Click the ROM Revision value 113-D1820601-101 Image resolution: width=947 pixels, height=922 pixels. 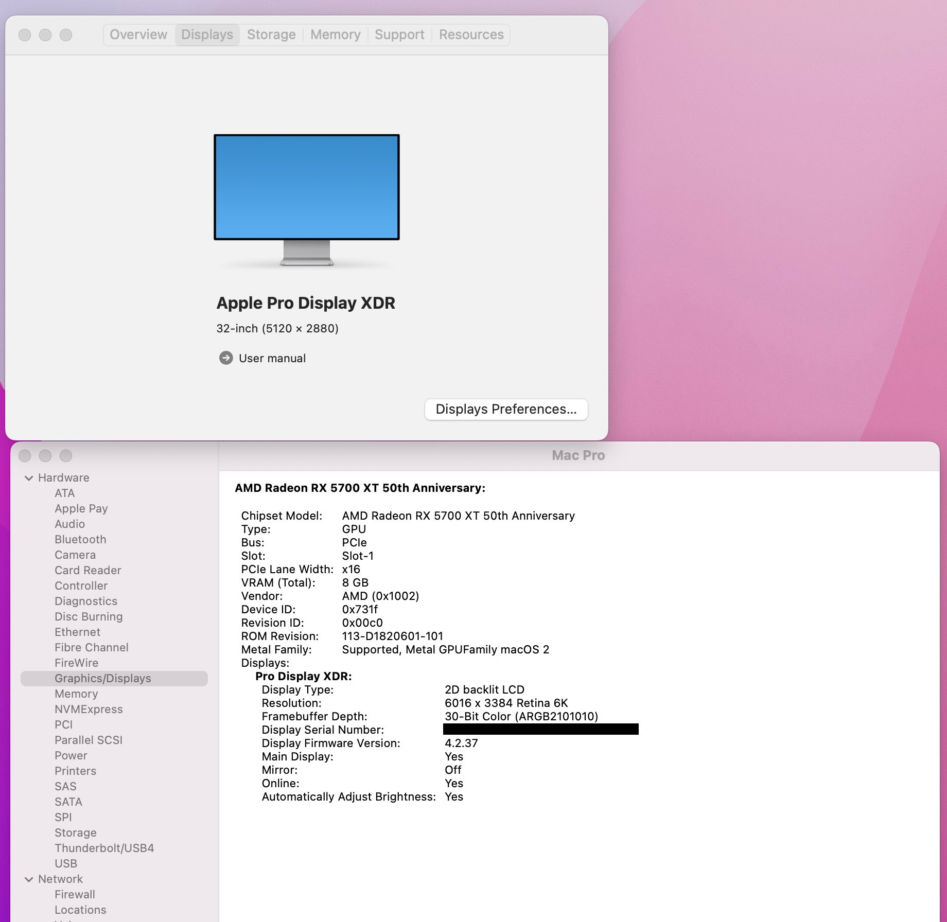pos(393,636)
